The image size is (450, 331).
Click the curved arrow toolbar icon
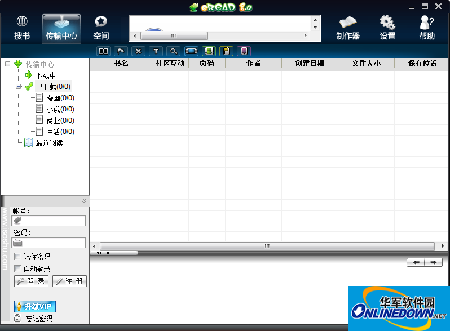pos(121,51)
